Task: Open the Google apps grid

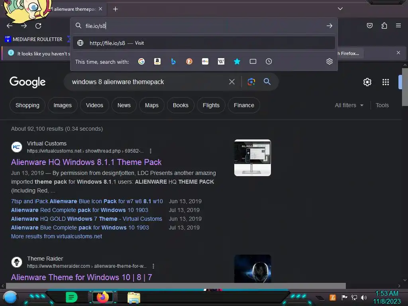Action: pos(386,82)
